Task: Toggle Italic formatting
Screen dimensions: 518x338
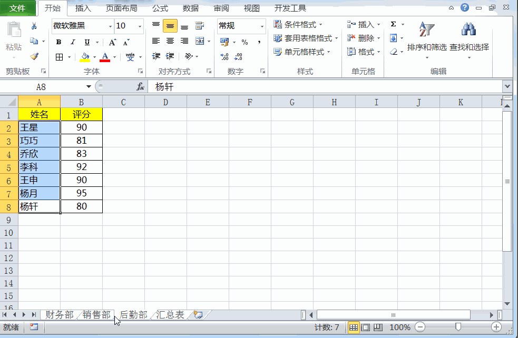Action: (73, 42)
